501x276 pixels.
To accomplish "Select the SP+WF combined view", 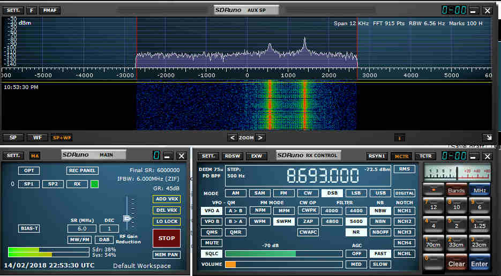I will point(62,138).
